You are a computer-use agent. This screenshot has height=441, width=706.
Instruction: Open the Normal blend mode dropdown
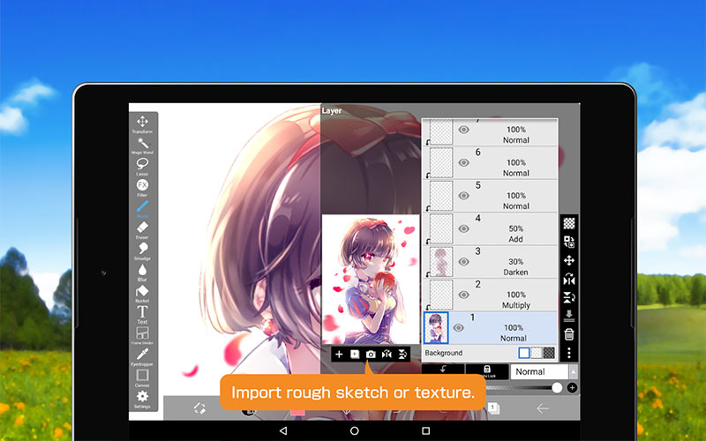(x=544, y=371)
